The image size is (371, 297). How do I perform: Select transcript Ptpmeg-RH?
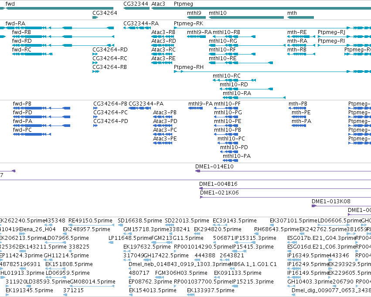272,72
